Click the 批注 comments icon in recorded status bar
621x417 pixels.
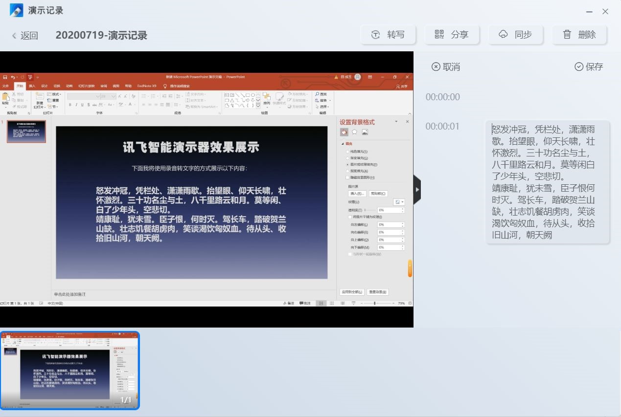301,303
